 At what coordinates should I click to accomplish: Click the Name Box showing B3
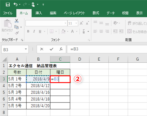pos(15,49)
